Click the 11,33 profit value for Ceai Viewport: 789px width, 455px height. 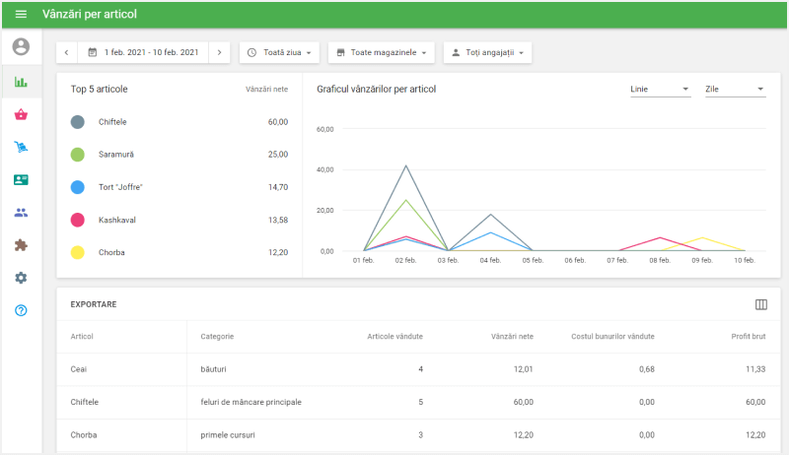[x=755, y=369]
